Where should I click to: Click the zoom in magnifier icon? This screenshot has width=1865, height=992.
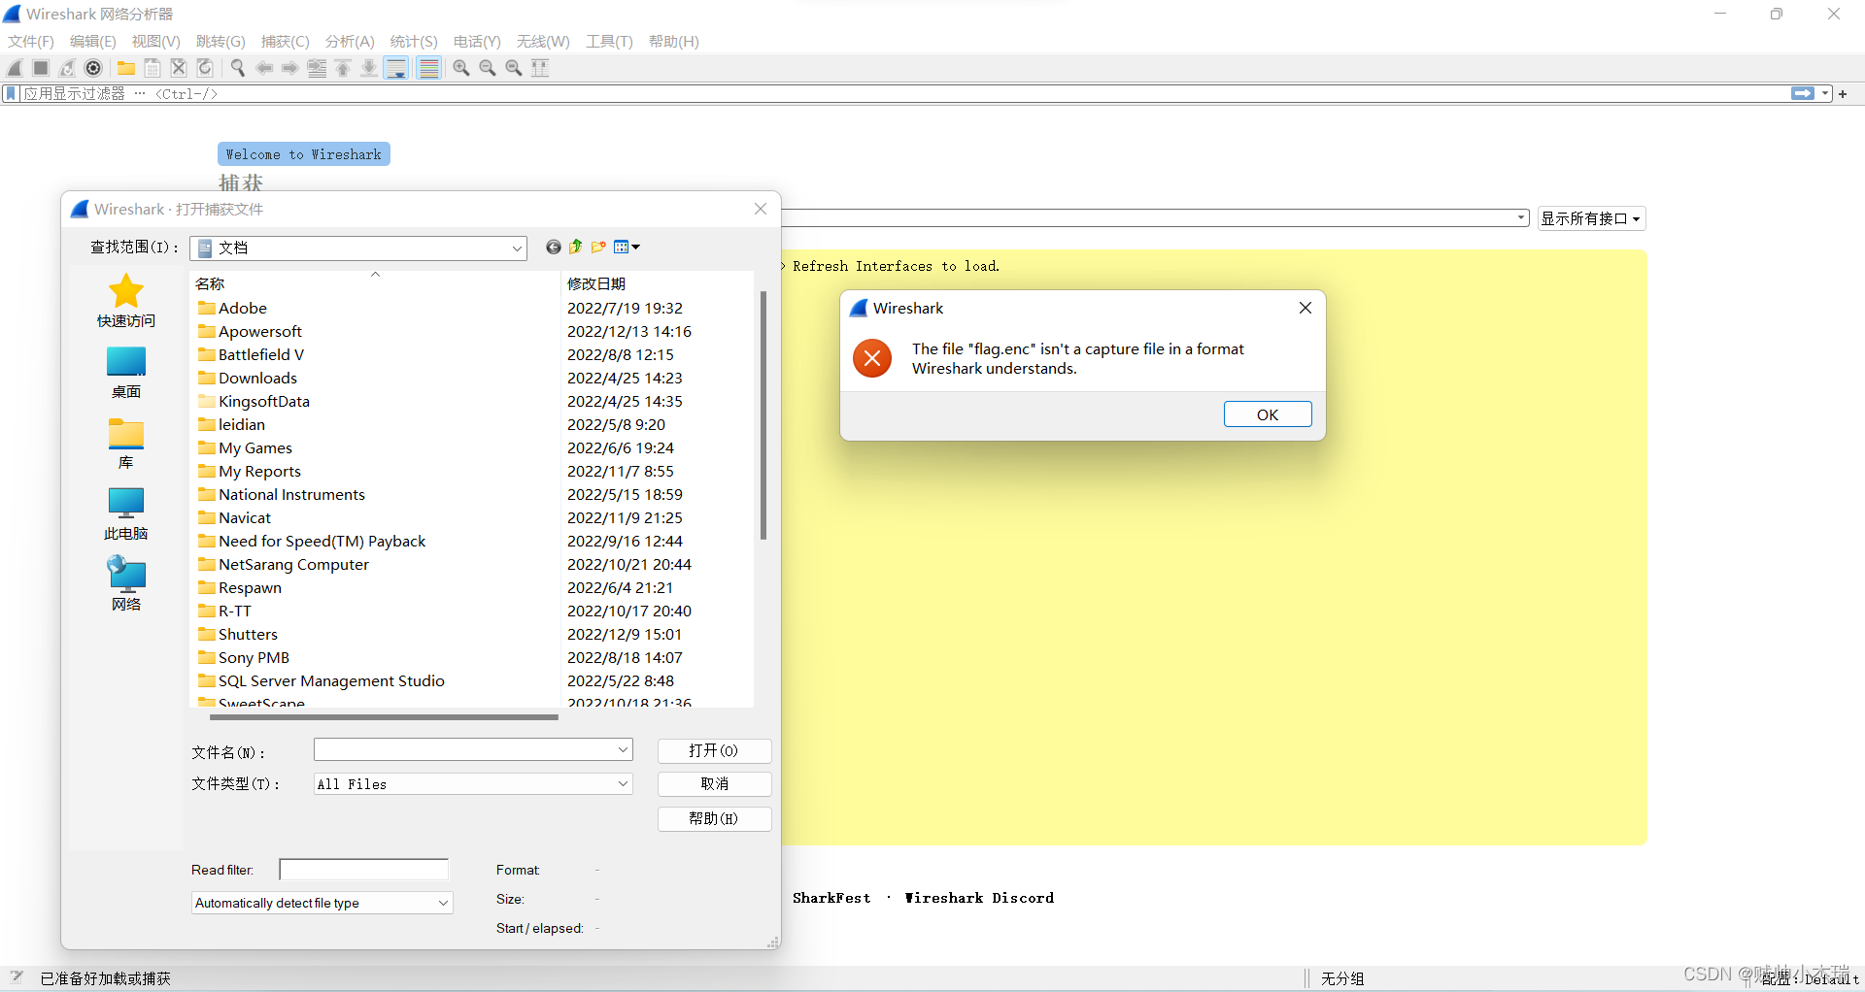click(x=461, y=68)
